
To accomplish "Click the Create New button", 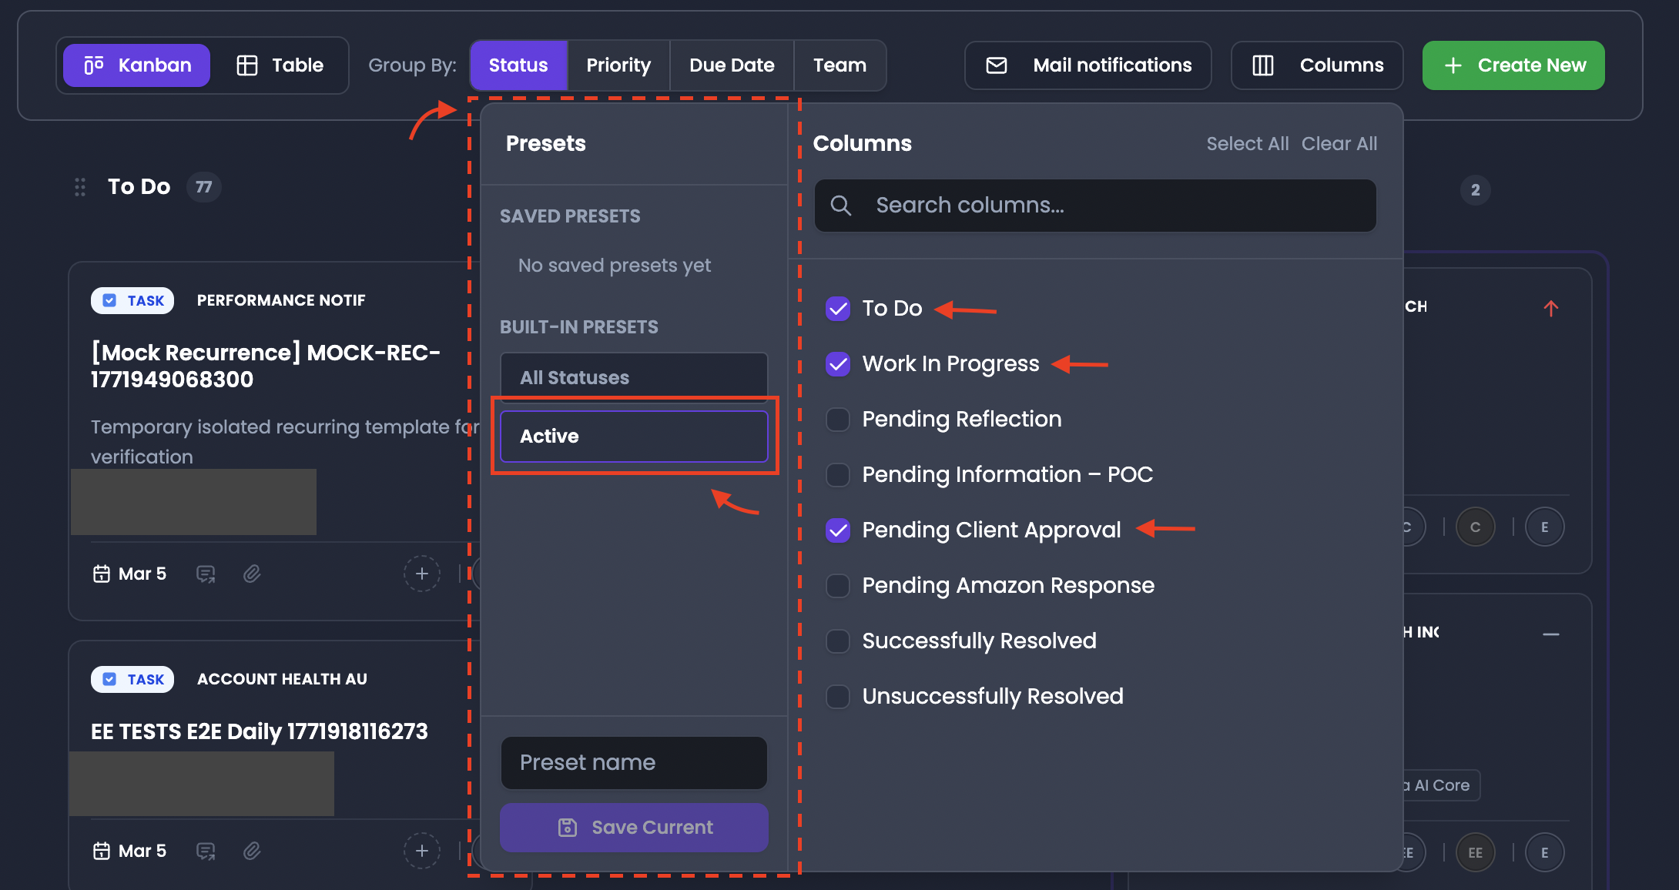I will point(1513,65).
